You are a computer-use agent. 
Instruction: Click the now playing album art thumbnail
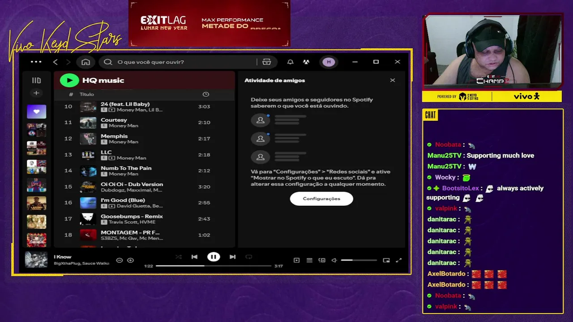point(36,260)
